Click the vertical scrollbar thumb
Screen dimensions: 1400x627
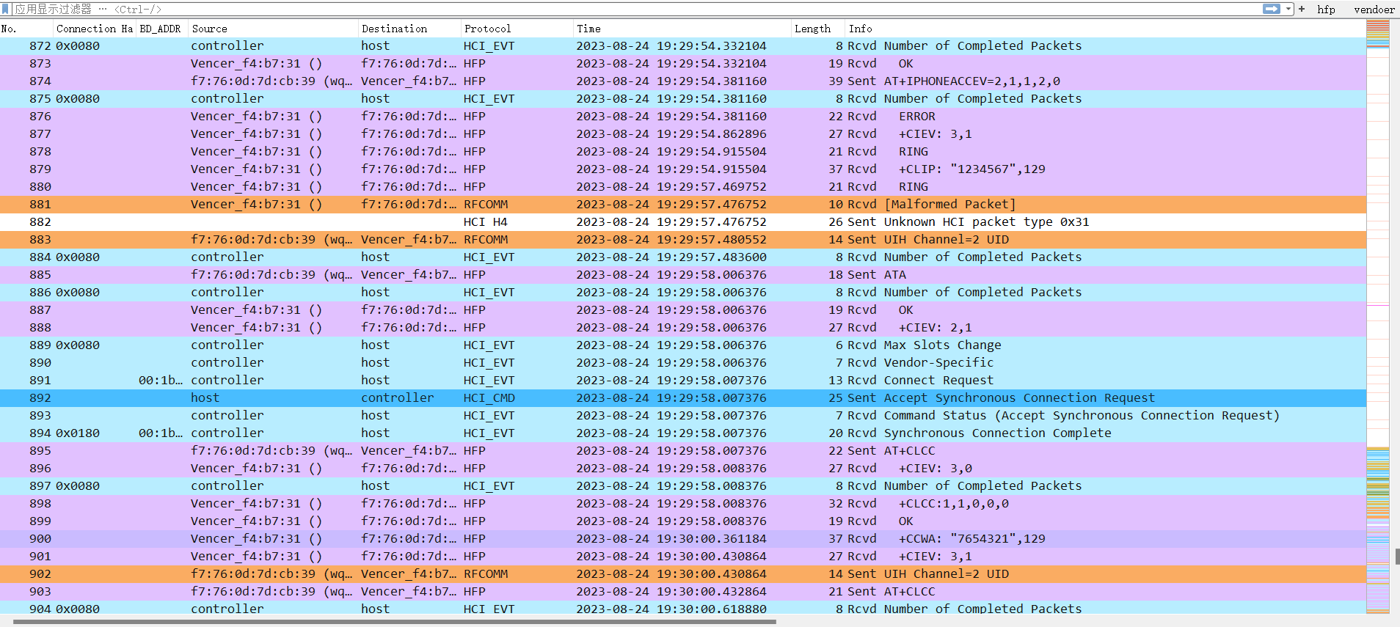point(1397,556)
